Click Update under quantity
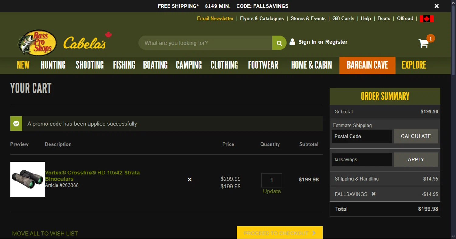 [x=272, y=191]
